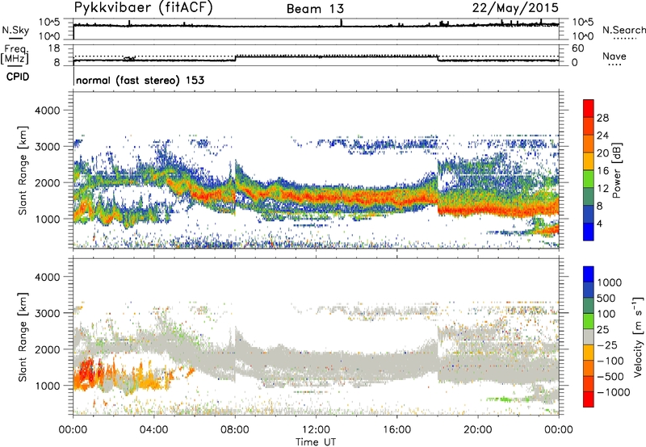The image size is (646, 447).
Task: Click the CPID row label
Action: click(18, 77)
